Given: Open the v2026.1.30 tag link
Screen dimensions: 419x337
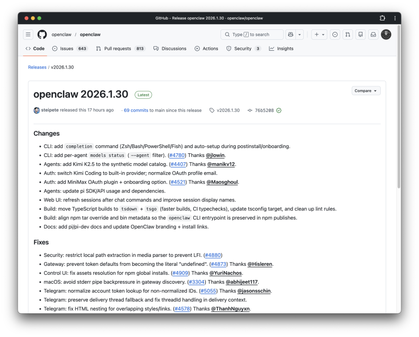Looking at the screenshot, I should (x=228, y=110).
